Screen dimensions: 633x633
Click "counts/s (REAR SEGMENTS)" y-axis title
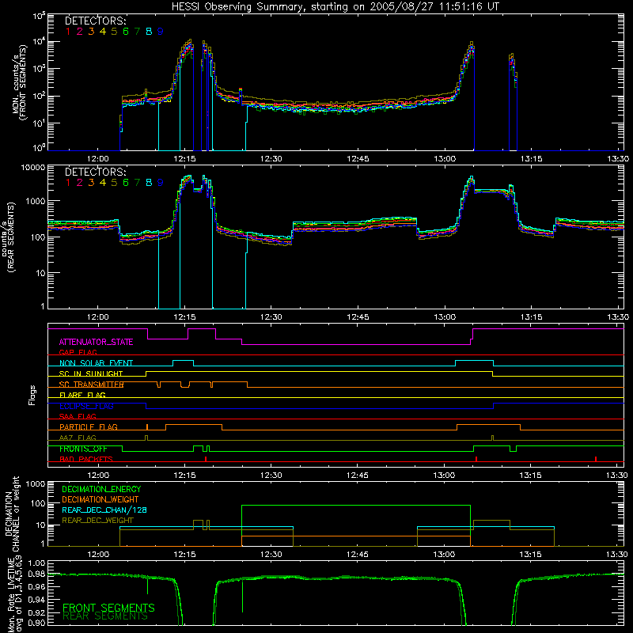[x=9, y=237]
